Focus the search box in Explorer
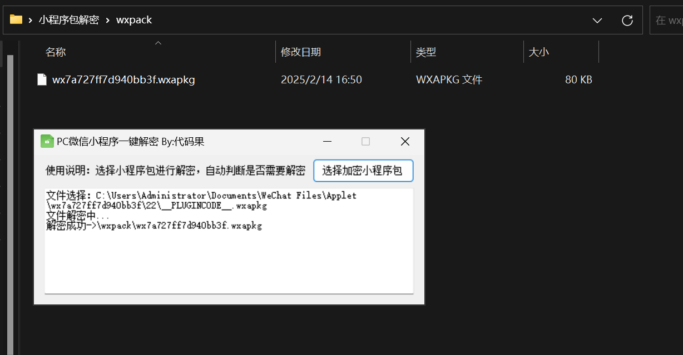This screenshot has width=683, height=355. pos(667,21)
